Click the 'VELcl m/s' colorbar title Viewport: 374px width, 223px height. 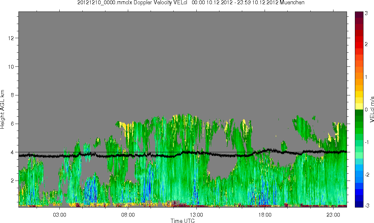[x=372, y=110]
